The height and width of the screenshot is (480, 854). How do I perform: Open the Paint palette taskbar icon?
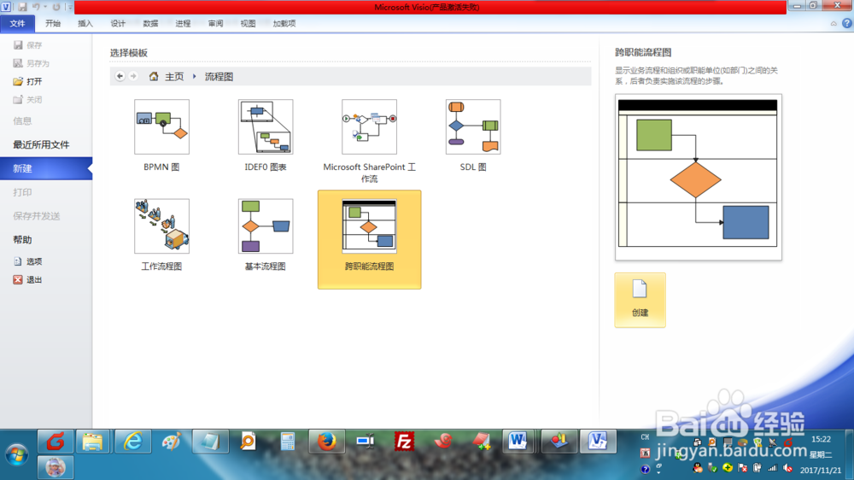coord(172,442)
